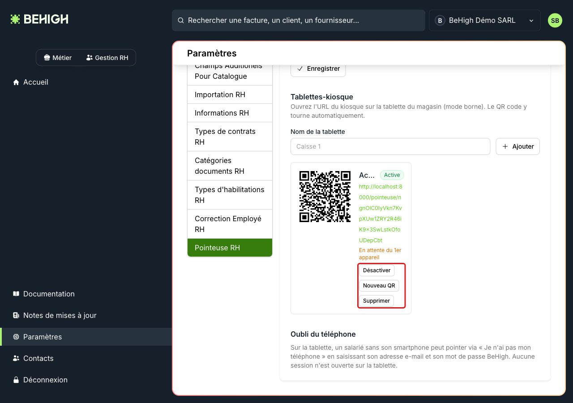This screenshot has height=403, width=573.
Task: Open Informations RH settings
Action: coord(230,113)
